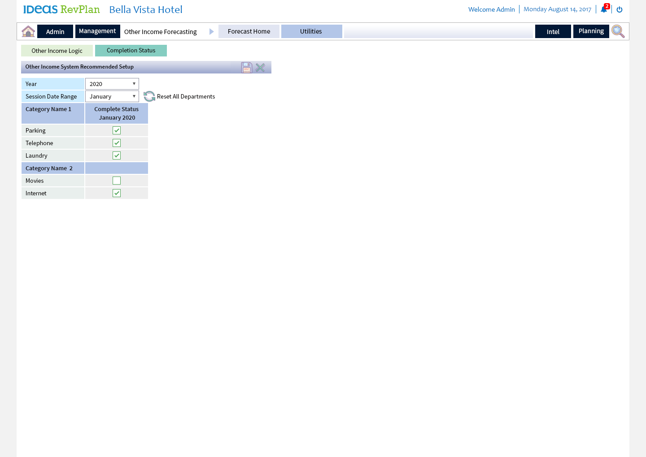Click the breadcrumb arrow after Other Income Forecasting
This screenshot has width=646, height=457.
tap(212, 31)
